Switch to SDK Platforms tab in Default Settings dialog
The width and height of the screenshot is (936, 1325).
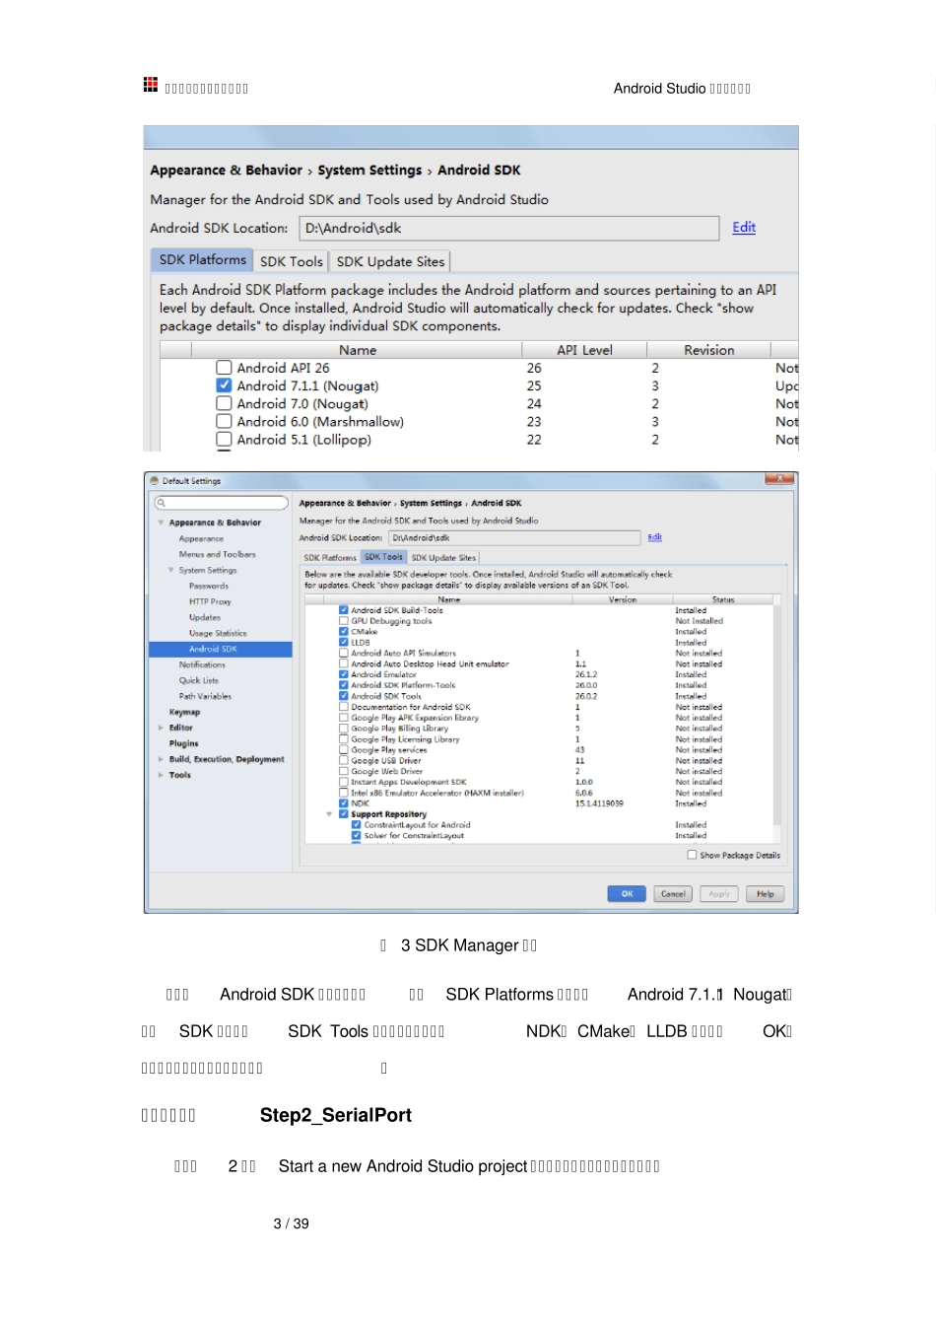(x=330, y=558)
